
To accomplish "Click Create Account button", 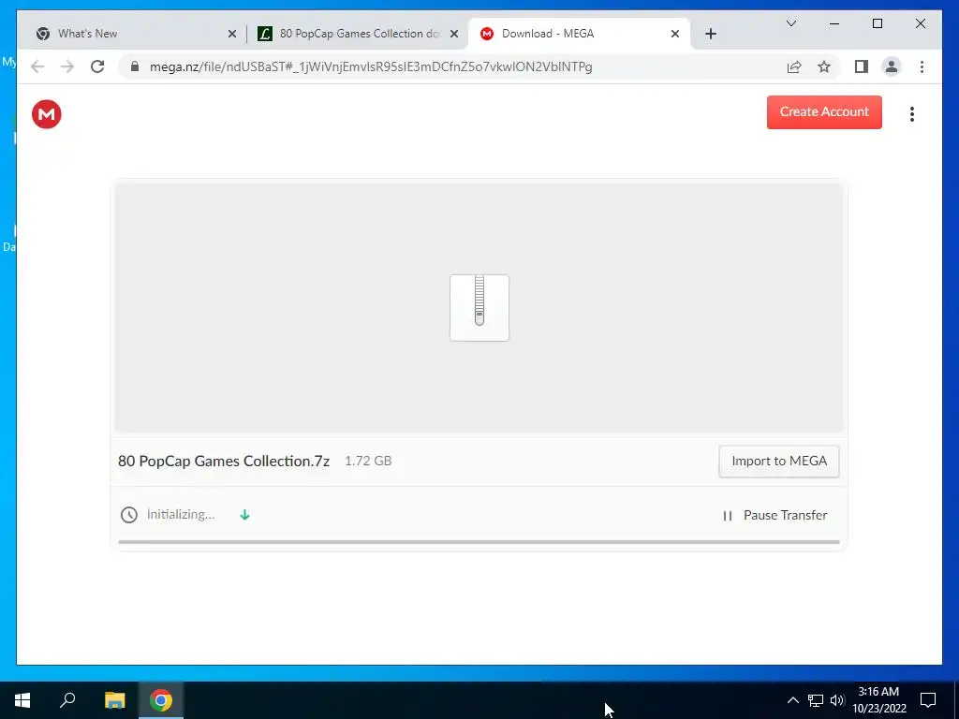I will (824, 112).
